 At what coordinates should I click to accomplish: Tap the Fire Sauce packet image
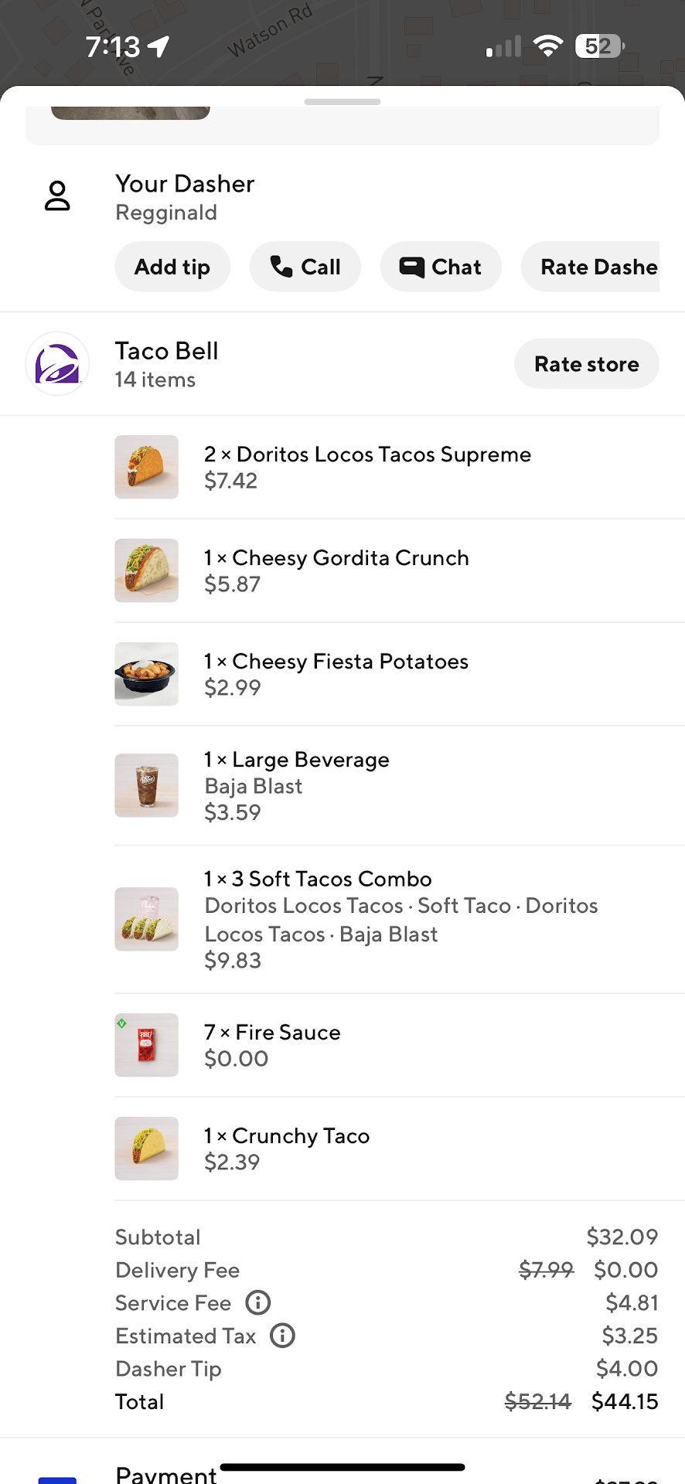tap(147, 1045)
